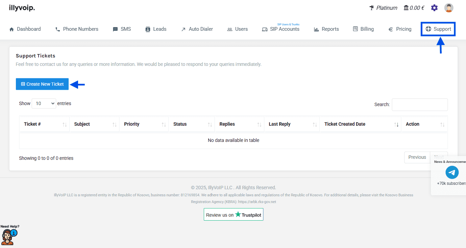Click the Previous pagination button
The width and height of the screenshot is (466, 248).
[x=417, y=157]
